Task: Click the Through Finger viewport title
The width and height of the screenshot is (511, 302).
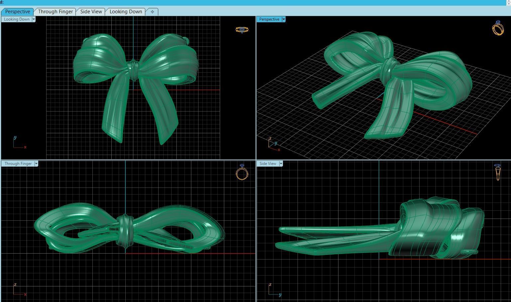Action: coord(18,164)
